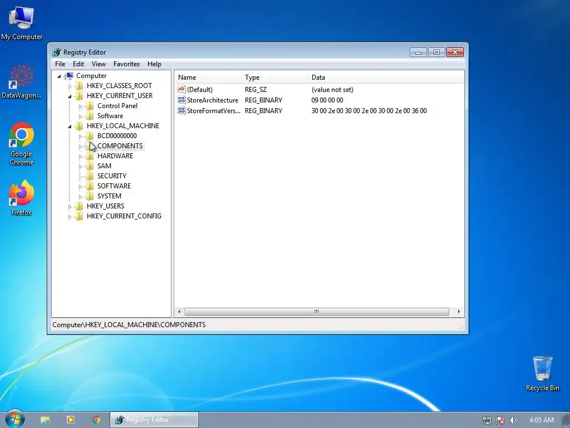Select the Software key under HKEY_CURRENT_USER
Screen dimensions: 570x428
(x=110, y=116)
